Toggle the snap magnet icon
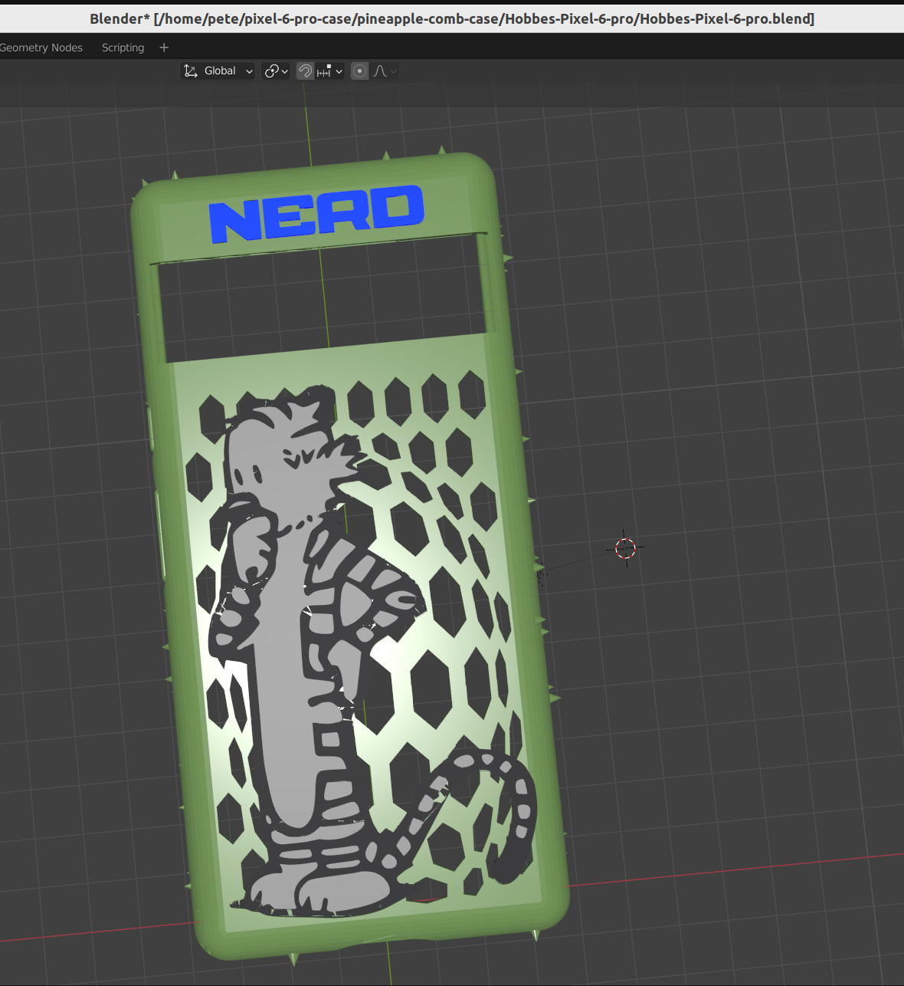904x986 pixels. [x=305, y=71]
